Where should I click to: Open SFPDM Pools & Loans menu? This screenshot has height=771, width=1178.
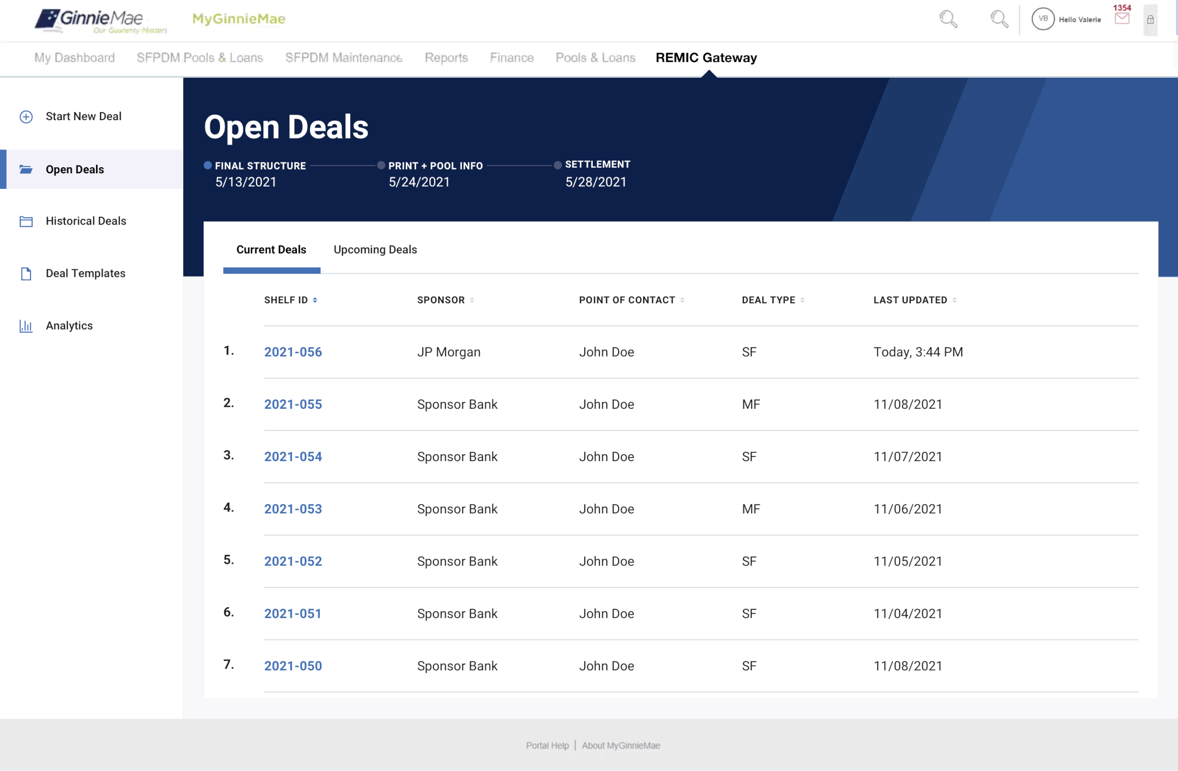point(200,58)
